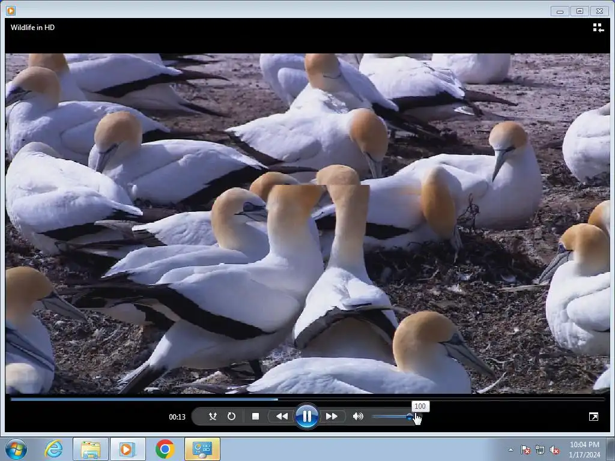Screen dimensions: 615x461
Task: Toggle repeat playback
Action: 231,417
